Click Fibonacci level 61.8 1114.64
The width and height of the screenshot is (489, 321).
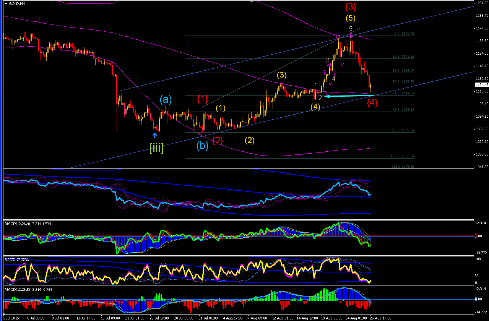(x=404, y=93)
